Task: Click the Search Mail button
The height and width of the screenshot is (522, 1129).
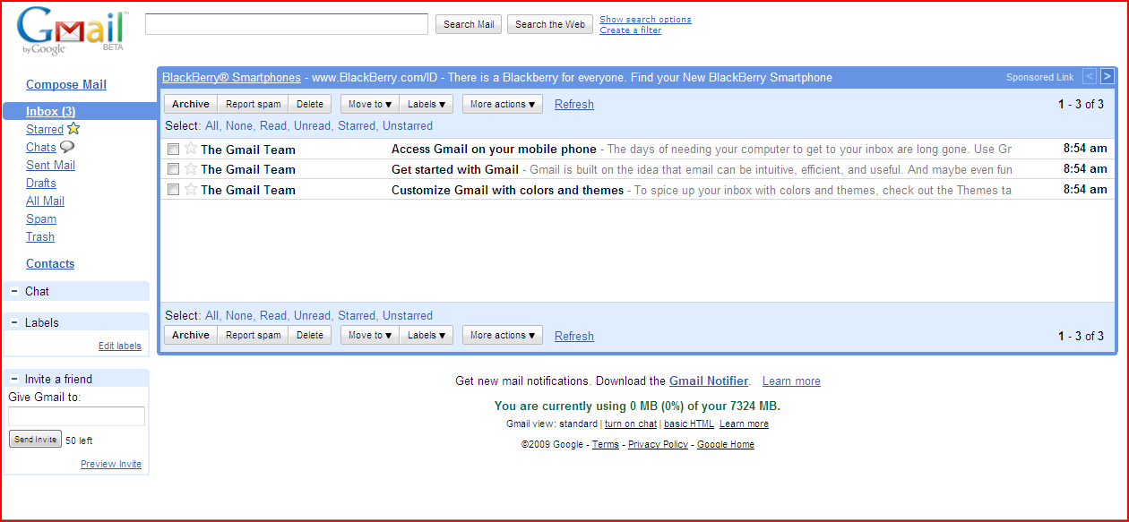Action: tap(470, 24)
